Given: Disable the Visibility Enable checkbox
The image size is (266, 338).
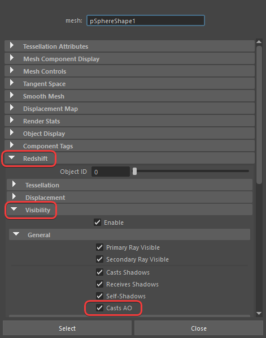Looking at the screenshot, I should (97, 223).
